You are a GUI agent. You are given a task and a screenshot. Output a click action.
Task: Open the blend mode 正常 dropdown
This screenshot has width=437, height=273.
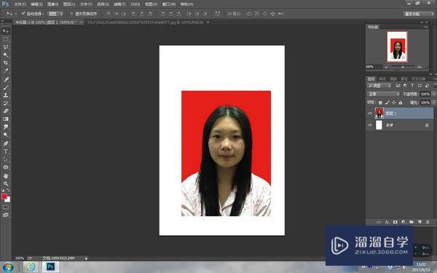pyautogui.click(x=384, y=94)
